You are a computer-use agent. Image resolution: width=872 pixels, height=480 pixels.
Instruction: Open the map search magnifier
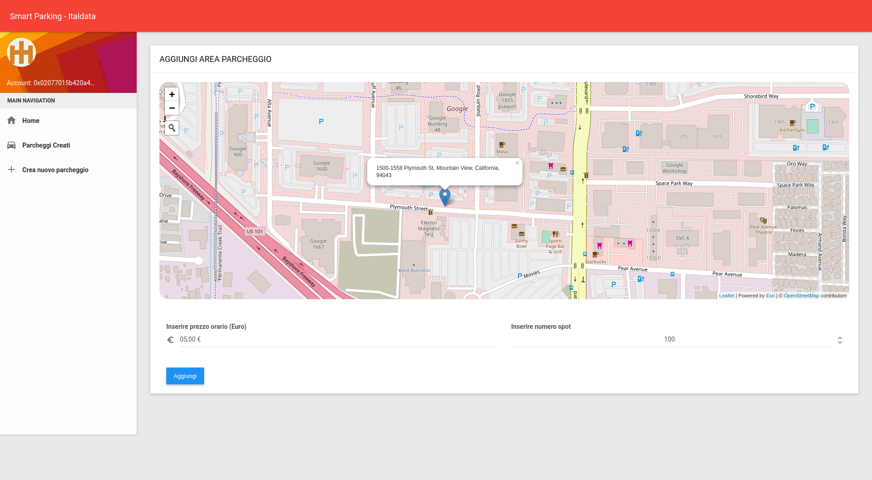coord(172,128)
